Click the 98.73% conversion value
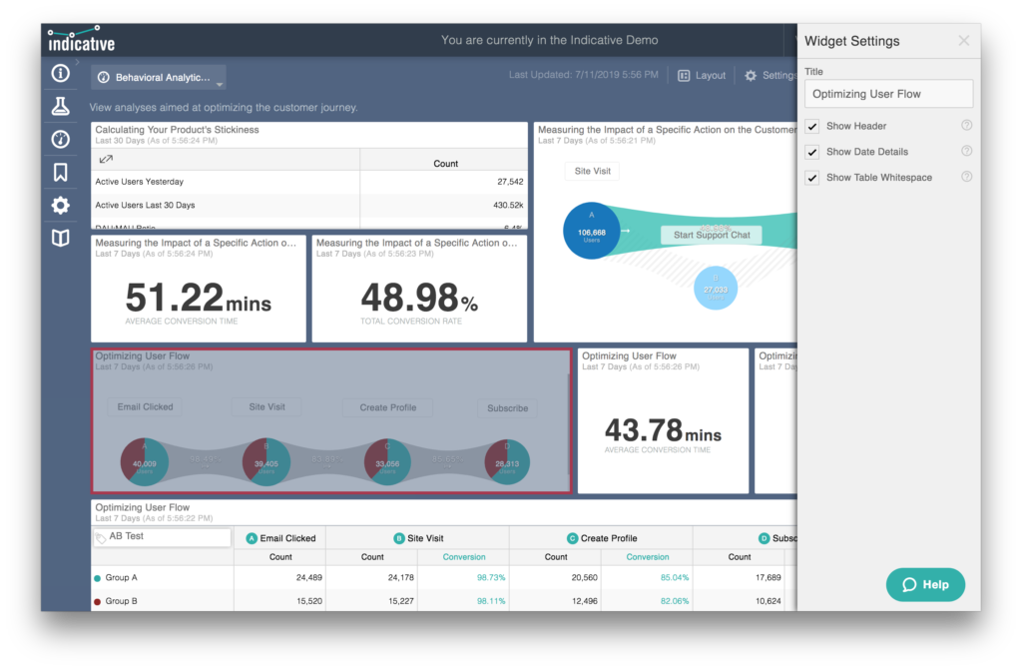The width and height of the screenshot is (1022, 670). [491, 578]
